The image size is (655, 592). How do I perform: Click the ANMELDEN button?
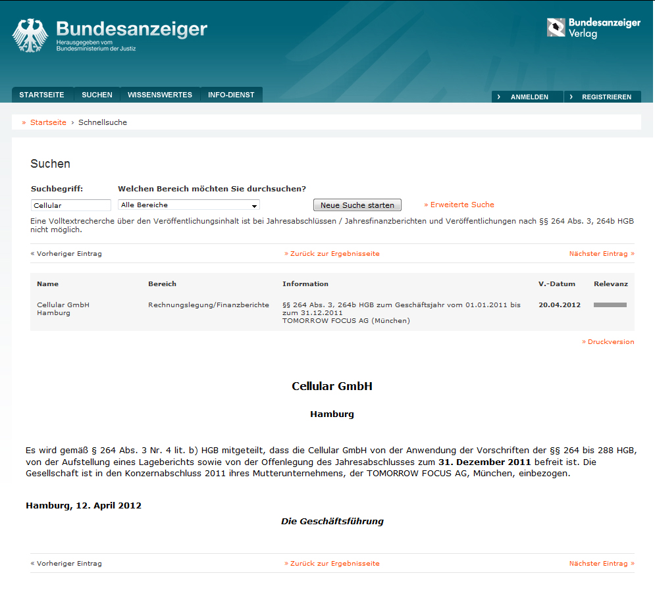(527, 97)
